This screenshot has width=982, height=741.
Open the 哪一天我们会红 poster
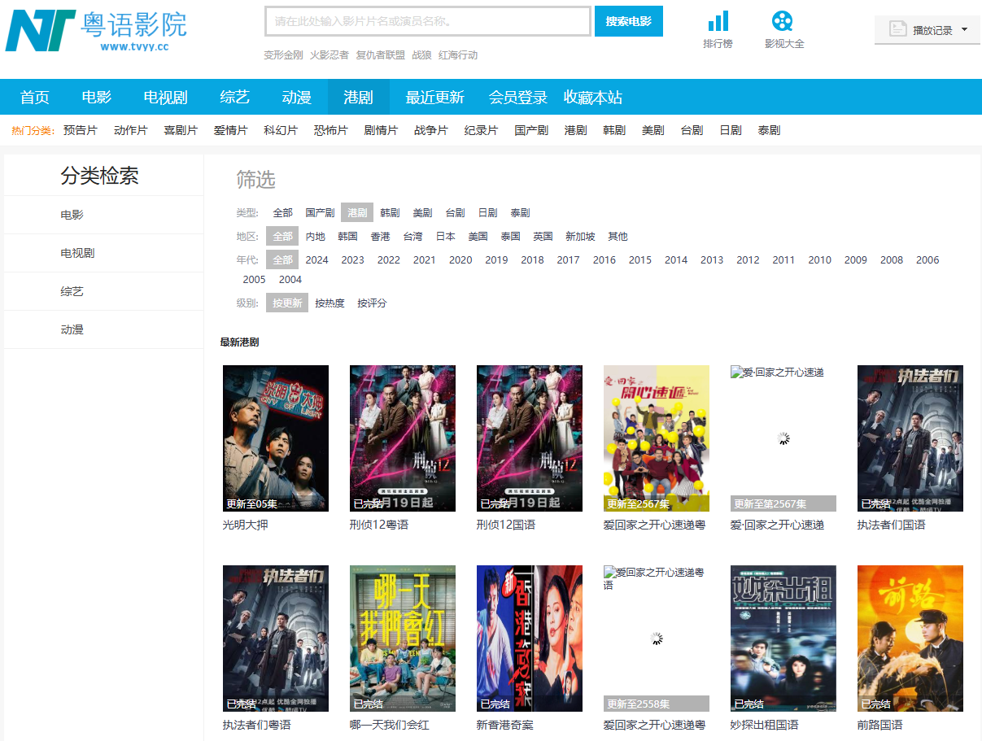[403, 639]
